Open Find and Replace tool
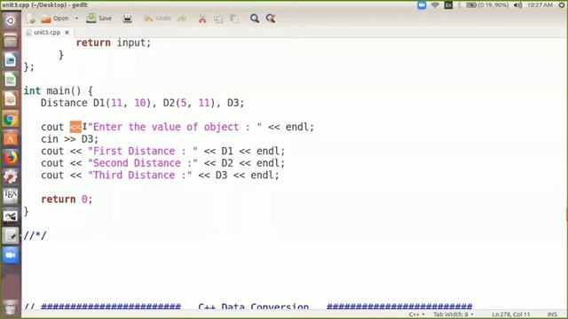This screenshot has width=568, height=319. (x=271, y=19)
